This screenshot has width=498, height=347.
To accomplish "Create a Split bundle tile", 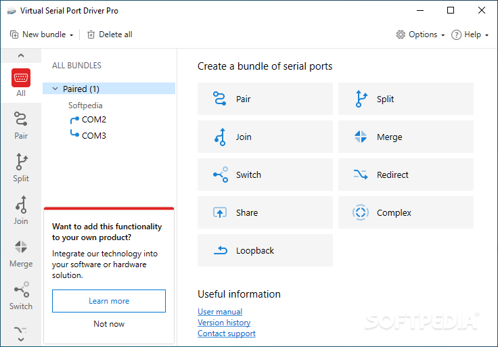I will (406, 99).
